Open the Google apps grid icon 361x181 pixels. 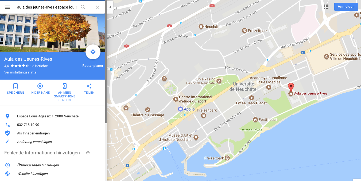[326, 7]
